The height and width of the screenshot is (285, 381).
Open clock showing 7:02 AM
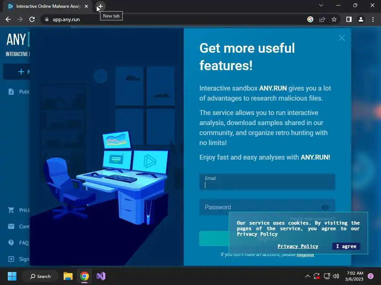pyautogui.click(x=354, y=276)
